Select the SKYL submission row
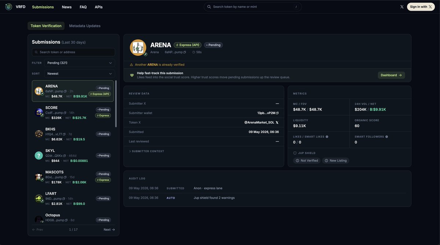 tap(73, 155)
